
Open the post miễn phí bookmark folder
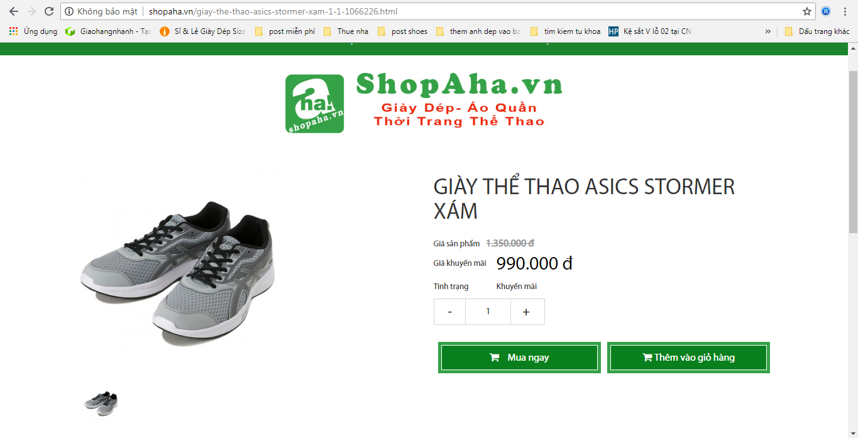click(x=285, y=31)
